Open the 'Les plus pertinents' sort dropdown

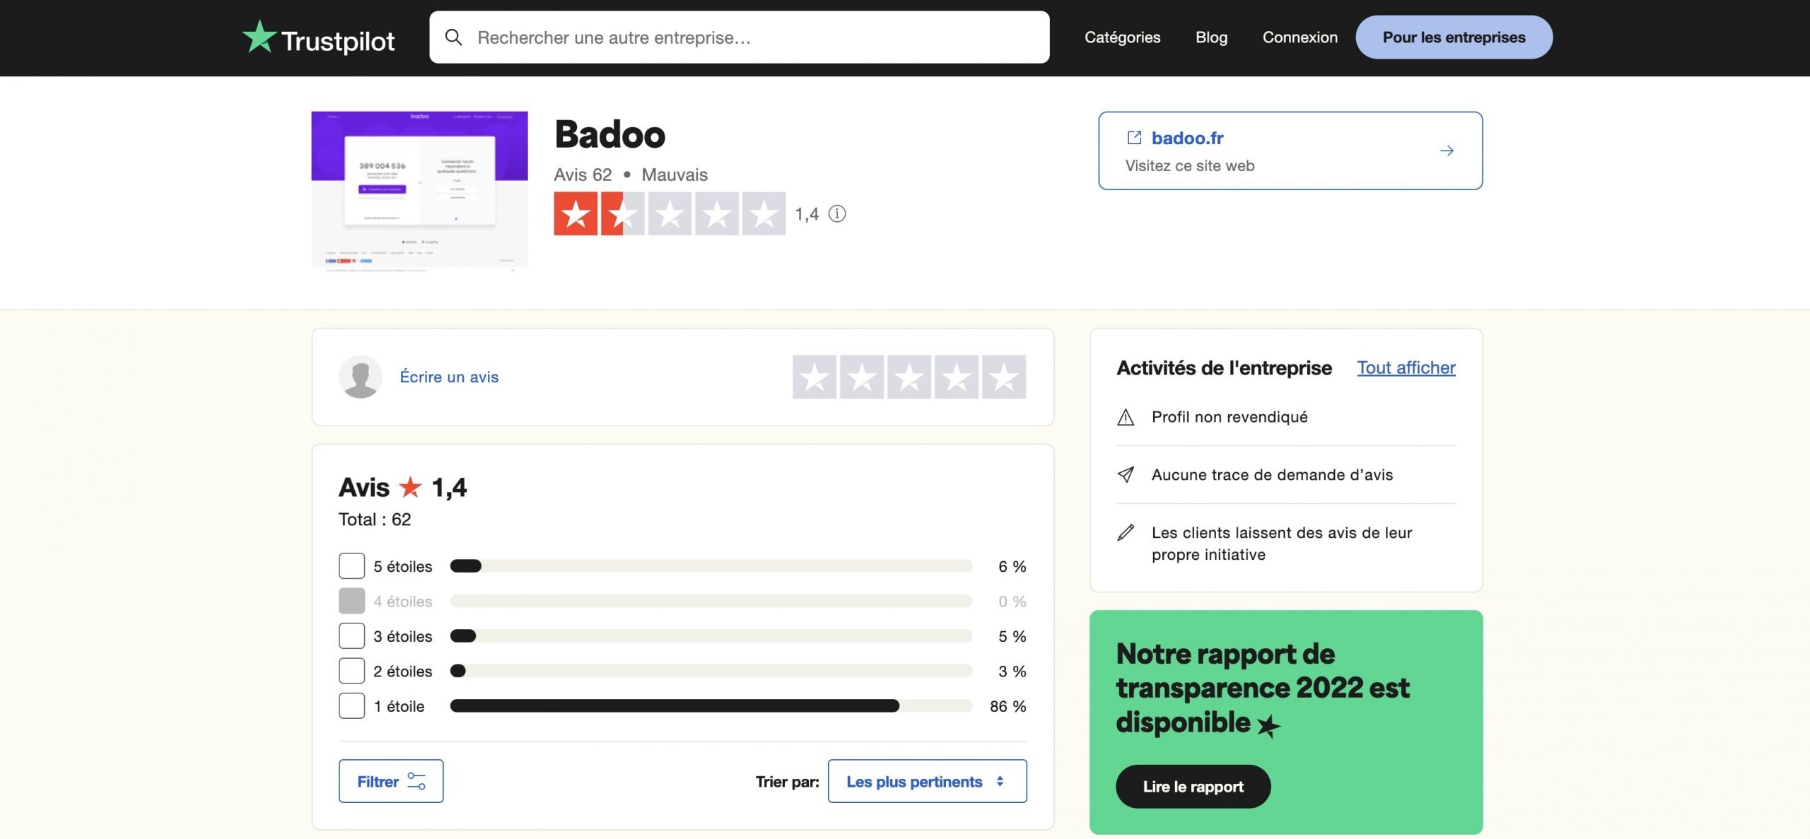click(x=927, y=781)
